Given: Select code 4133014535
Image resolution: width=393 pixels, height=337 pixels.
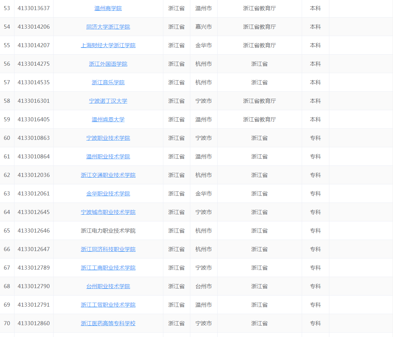Looking at the screenshot, I should pos(34,83).
